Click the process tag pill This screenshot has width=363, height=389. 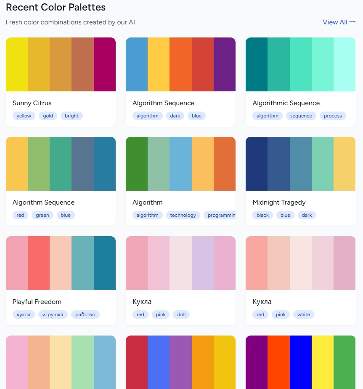point(333,116)
